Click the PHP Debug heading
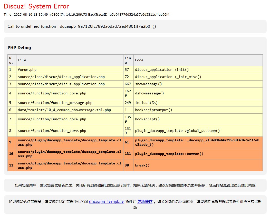The height and width of the screenshot is (216, 270). 19,48
